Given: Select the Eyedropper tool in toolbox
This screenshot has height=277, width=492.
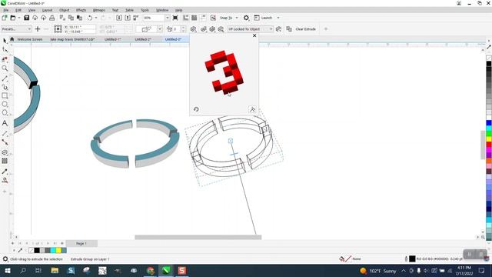Looking at the screenshot, I should click(x=5, y=172).
